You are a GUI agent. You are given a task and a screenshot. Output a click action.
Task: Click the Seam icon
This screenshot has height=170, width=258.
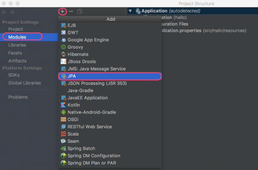coord(64,141)
